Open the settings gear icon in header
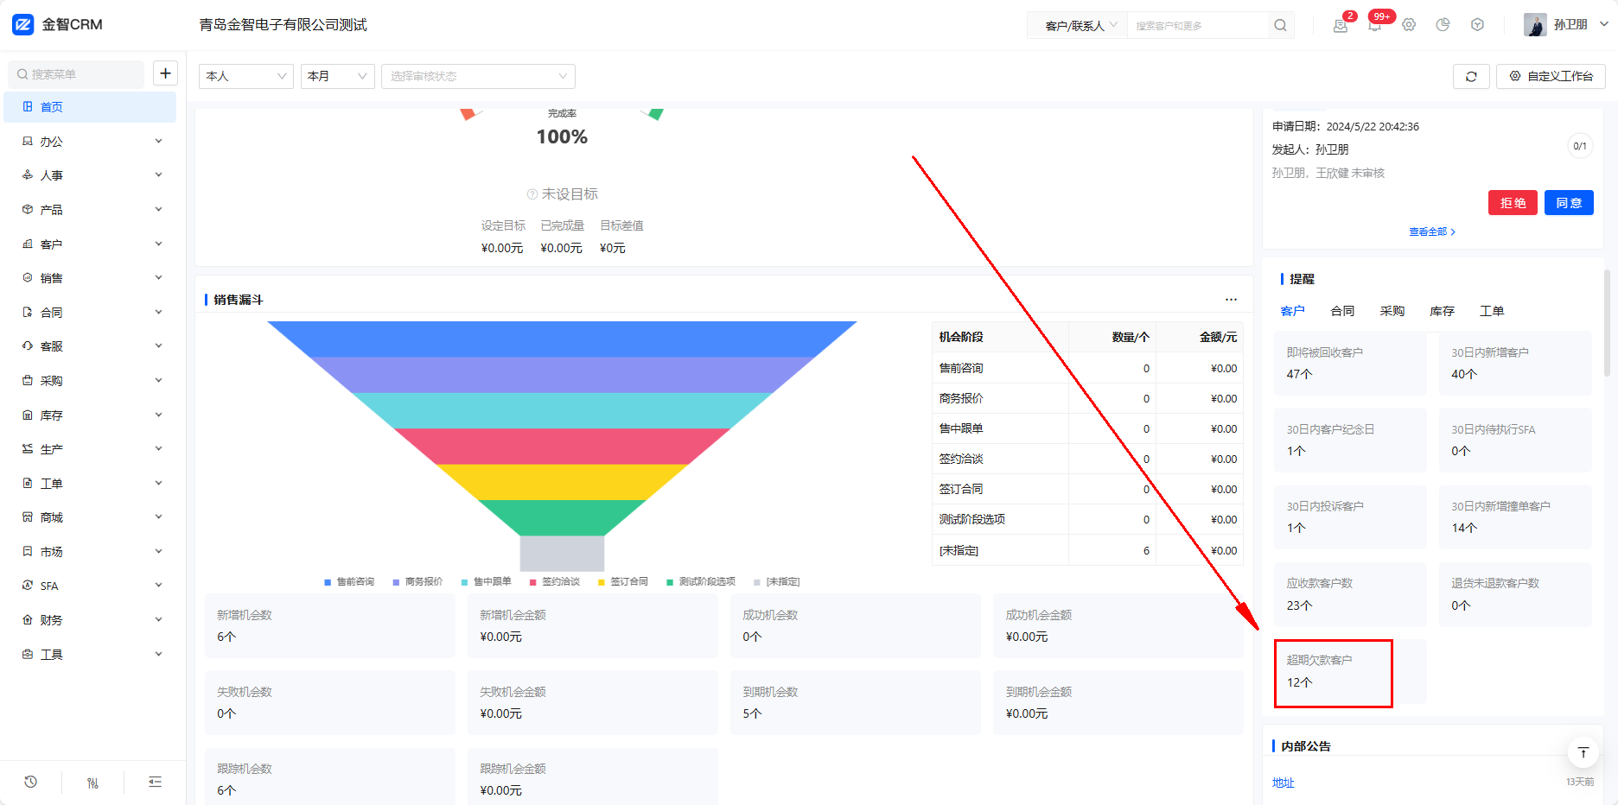Image resolution: width=1618 pixels, height=805 pixels. click(x=1409, y=25)
